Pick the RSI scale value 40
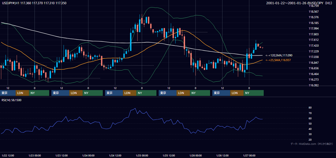The width and height of the screenshot is (336, 158). (310, 129)
